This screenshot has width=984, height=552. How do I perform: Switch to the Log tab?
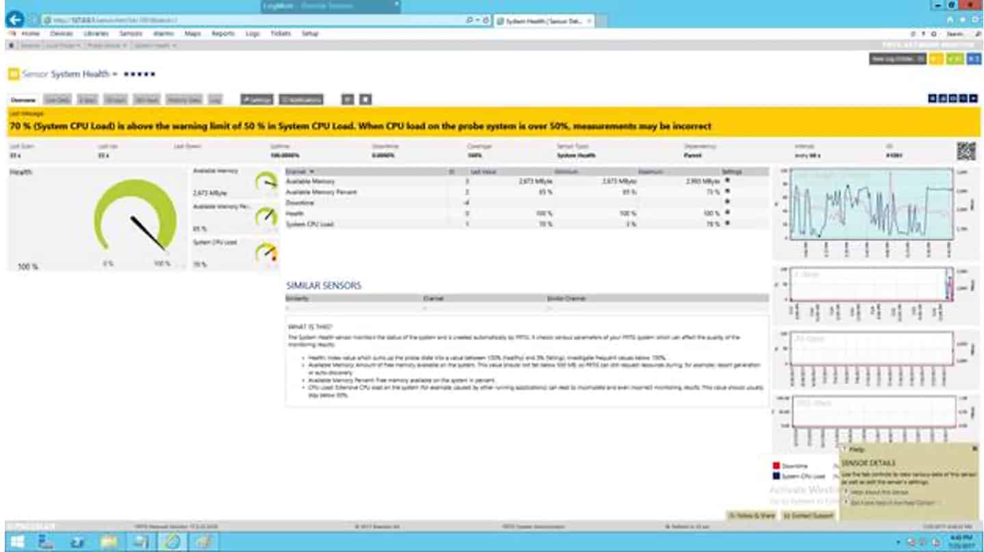pos(216,100)
